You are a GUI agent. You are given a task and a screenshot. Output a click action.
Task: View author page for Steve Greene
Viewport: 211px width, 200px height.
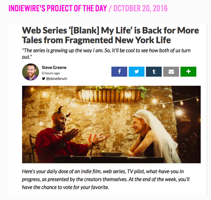click(x=54, y=68)
